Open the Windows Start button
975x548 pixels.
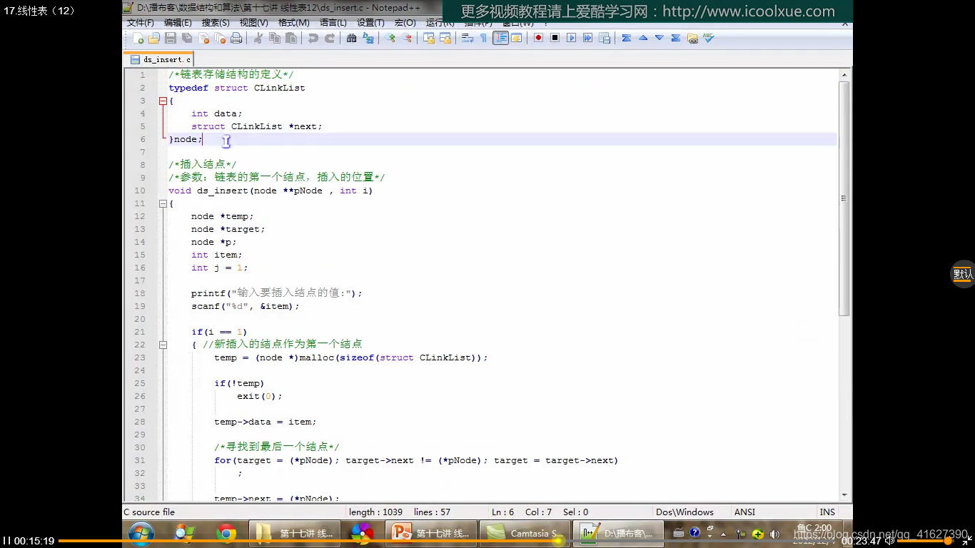click(141, 533)
